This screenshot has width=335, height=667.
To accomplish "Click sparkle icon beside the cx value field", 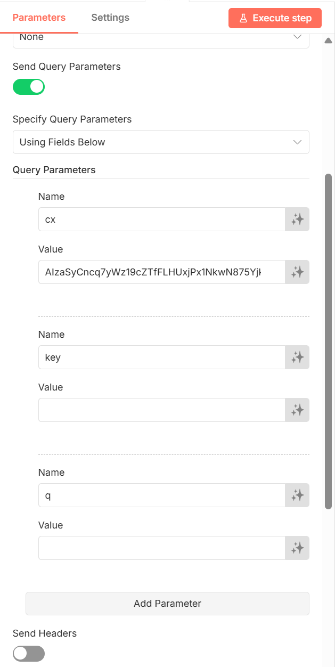I will point(297,272).
